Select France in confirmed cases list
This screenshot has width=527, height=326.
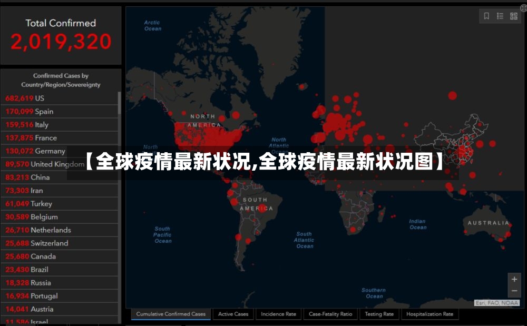point(60,137)
